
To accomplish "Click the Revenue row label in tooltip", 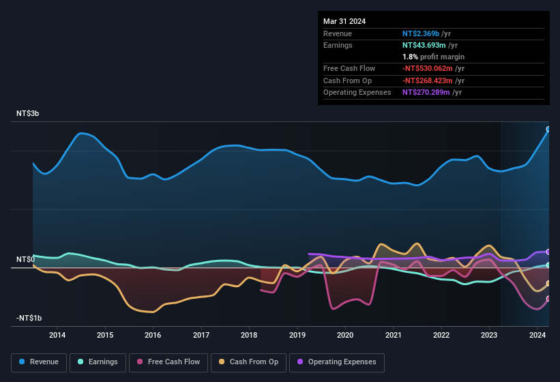I will [338, 33].
